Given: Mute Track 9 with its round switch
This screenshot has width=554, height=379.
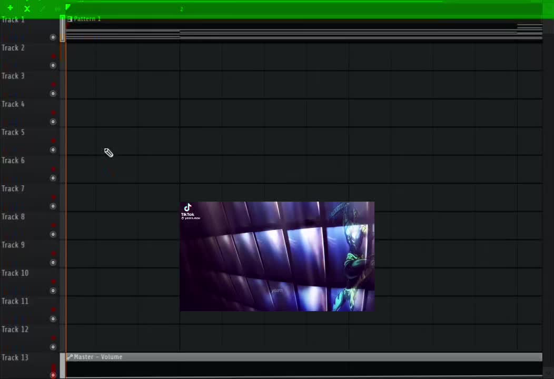Looking at the screenshot, I should 53,263.
